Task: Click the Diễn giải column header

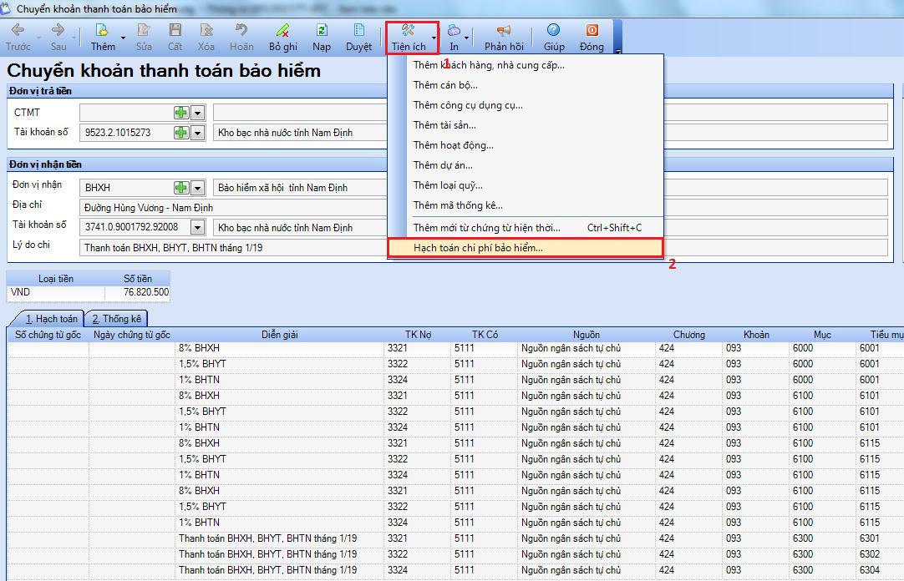Action: click(x=280, y=335)
